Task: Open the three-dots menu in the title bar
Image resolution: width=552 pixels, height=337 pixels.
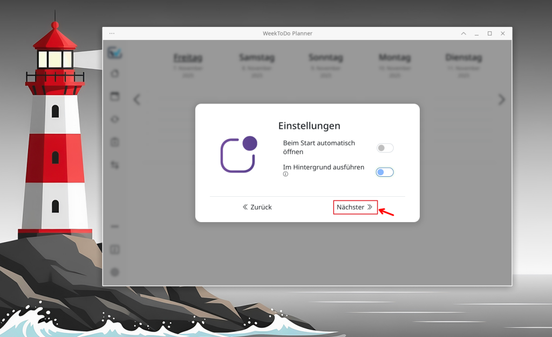Action: (112, 33)
